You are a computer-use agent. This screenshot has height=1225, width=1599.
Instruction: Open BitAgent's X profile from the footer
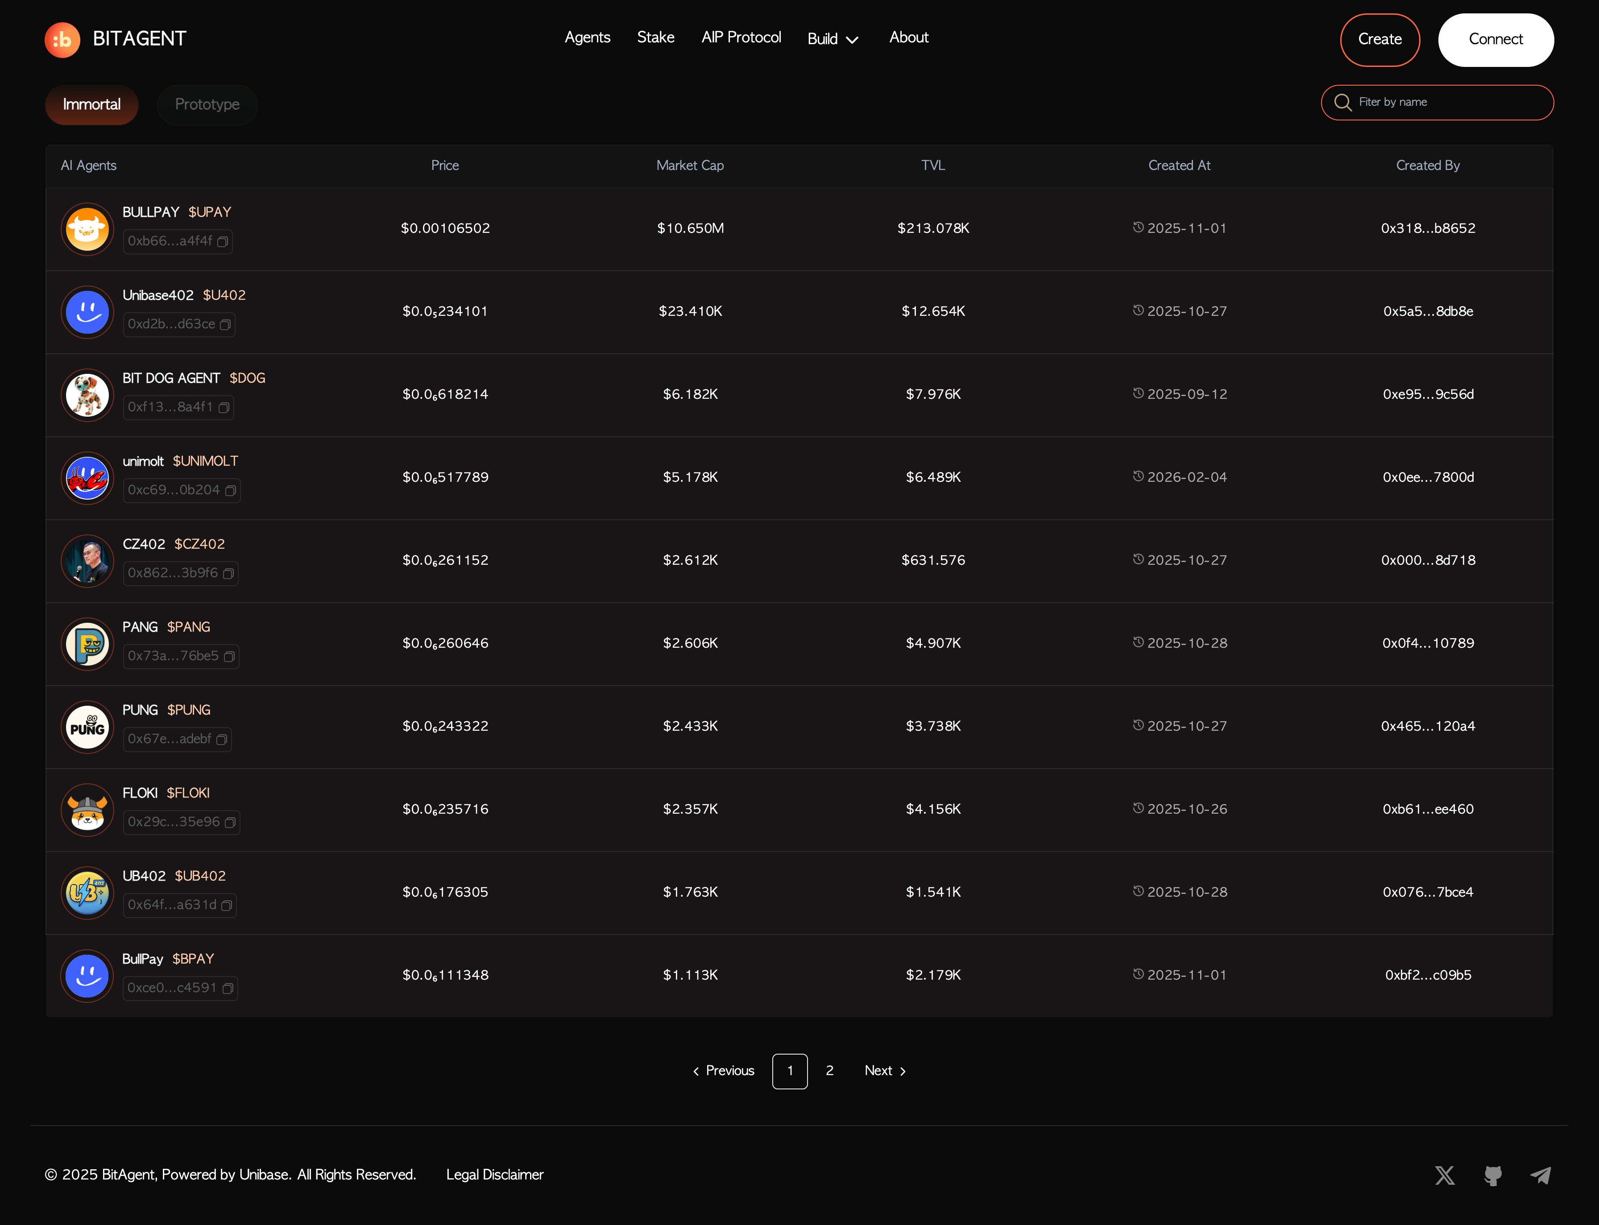point(1445,1175)
